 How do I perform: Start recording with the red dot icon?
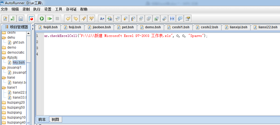31,19
